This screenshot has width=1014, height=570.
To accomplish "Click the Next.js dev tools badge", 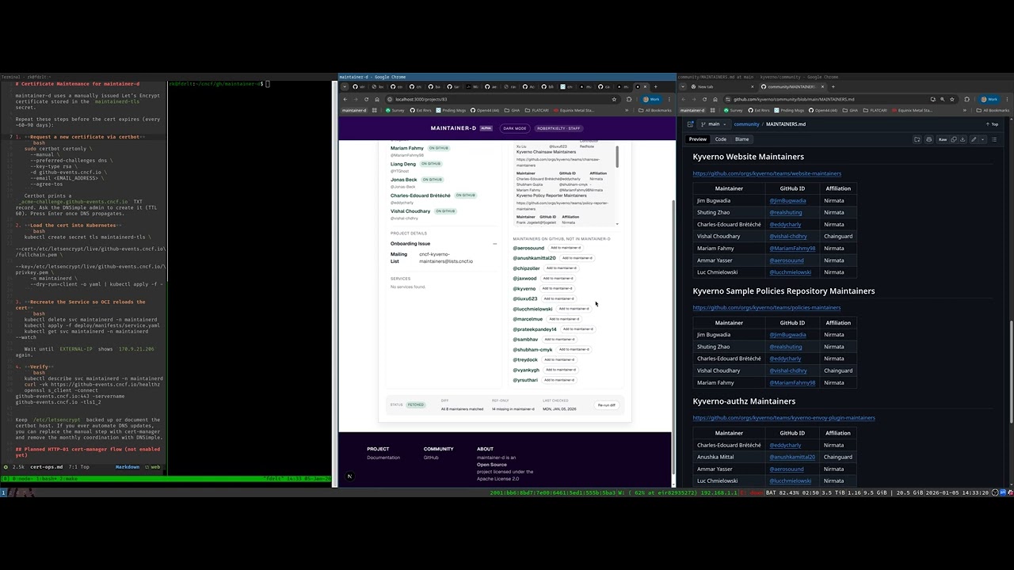I will (349, 476).
